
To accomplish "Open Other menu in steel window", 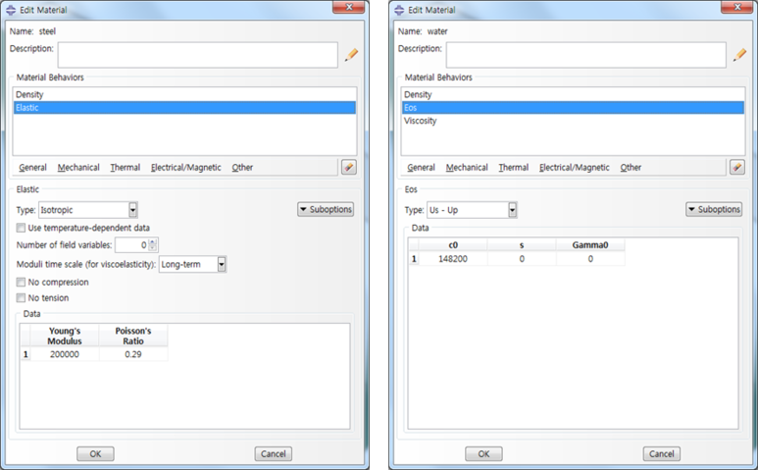I will pyautogui.click(x=242, y=168).
